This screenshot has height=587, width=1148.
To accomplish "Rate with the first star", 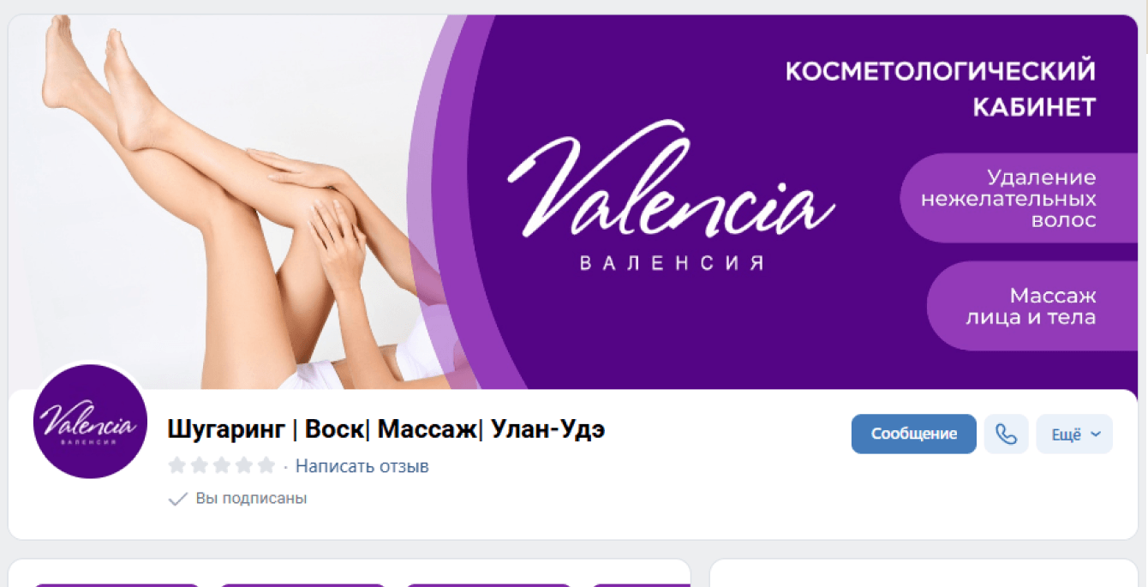I will coord(177,465).
